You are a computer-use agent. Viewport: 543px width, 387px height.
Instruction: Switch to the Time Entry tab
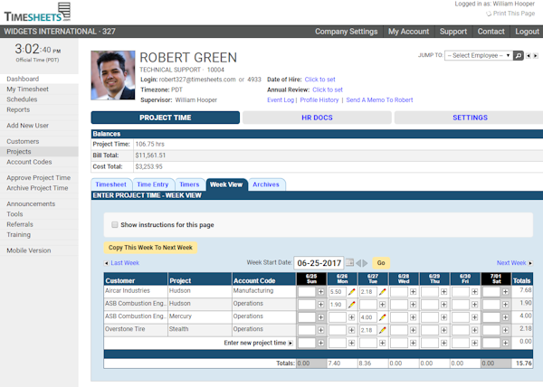[x=152, y=184]
